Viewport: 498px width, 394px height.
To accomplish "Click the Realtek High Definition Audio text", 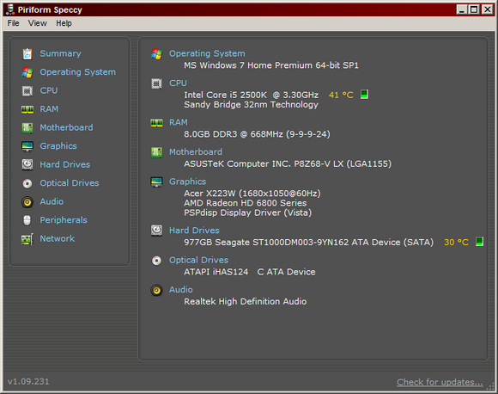I will (246, 301).
